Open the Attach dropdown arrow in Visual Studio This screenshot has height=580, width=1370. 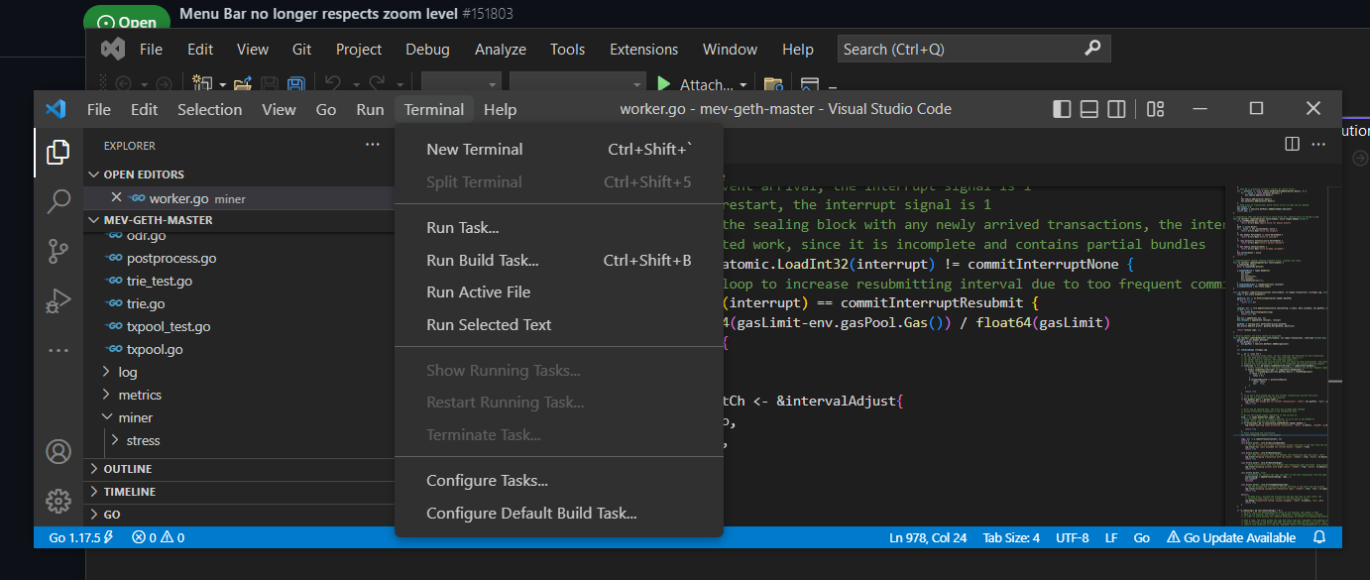coord(742,85)
